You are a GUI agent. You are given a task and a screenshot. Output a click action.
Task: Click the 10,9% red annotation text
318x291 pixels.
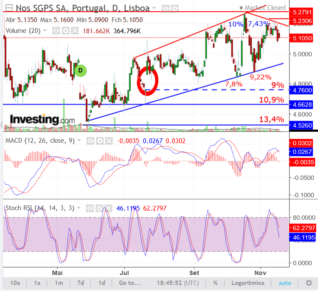[272, 100]
